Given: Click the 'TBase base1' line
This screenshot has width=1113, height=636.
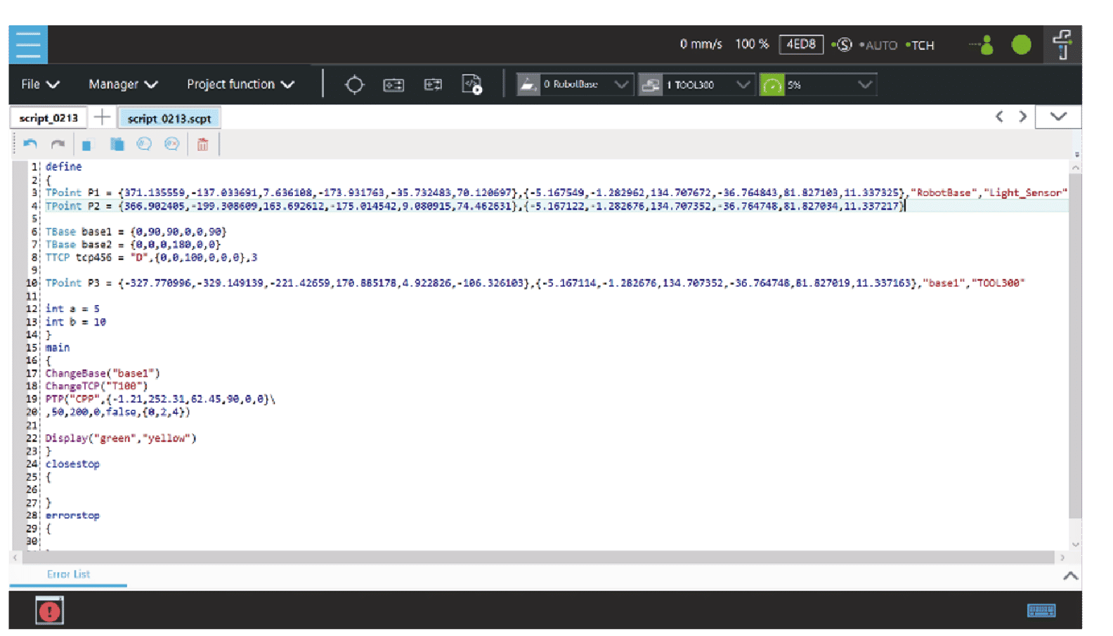Looking at the screenshot, I should click(x=136, y=231).
